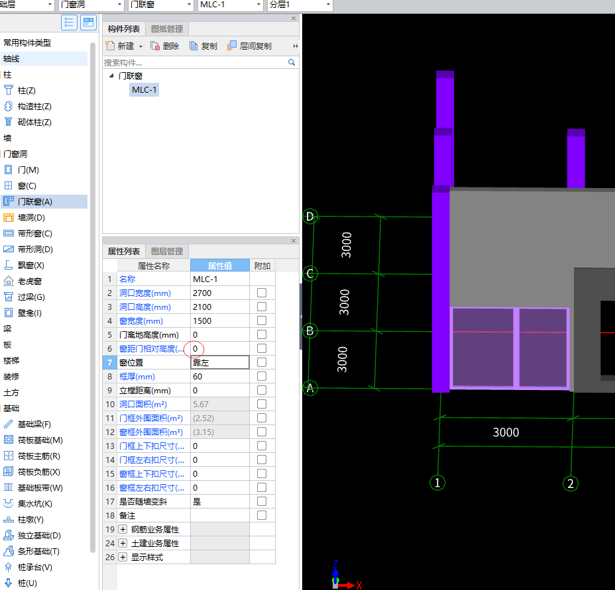This screenshot has height=590, width=615.
Task: Switch to the 属性列表 tab
Action: 124,251
